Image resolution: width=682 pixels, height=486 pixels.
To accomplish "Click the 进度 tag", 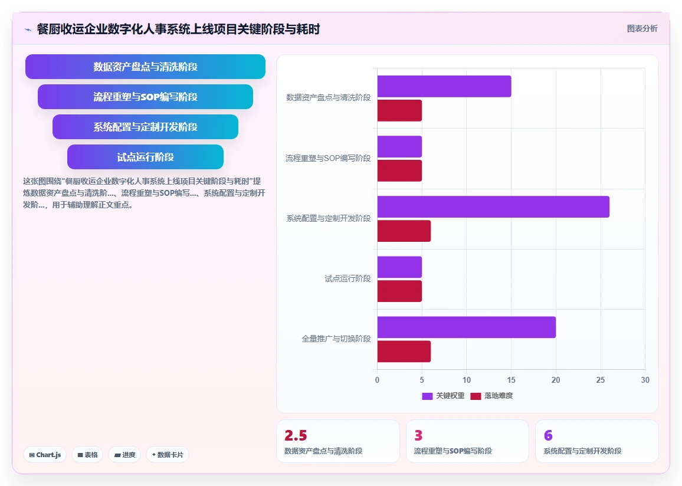I will pyautogui.click(x=125, y=455).
